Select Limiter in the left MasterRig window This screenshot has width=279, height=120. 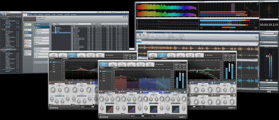pyautogui.click(x=100, y=55)
